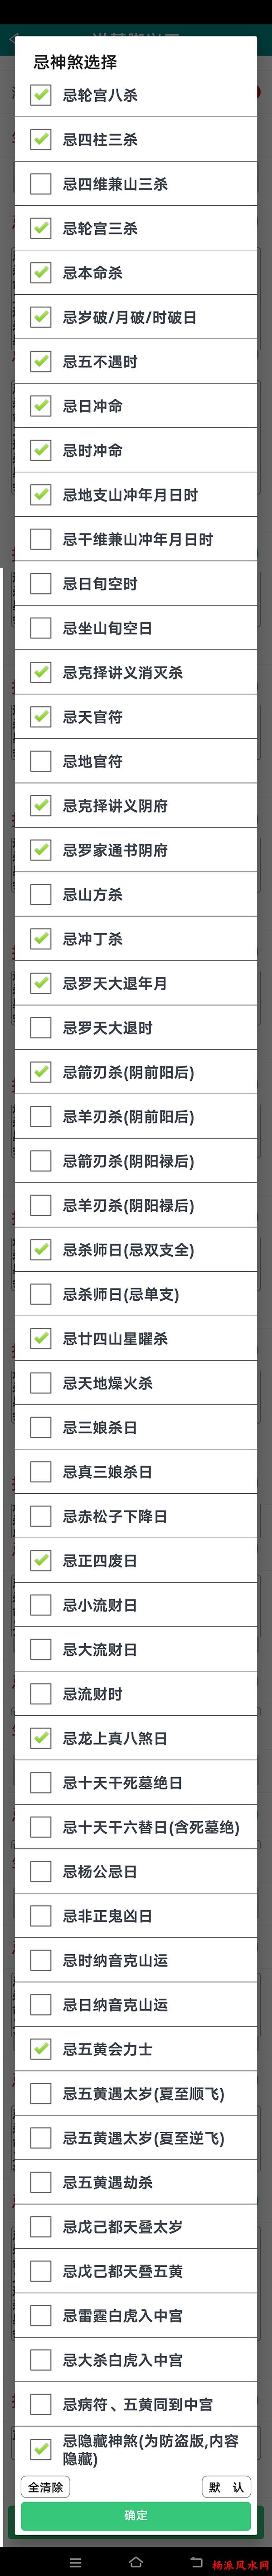This screenshot has width=272, height=2576.
Task: Enable the 忌天地燥火杀 checkbox
Action: (41, 1382)
